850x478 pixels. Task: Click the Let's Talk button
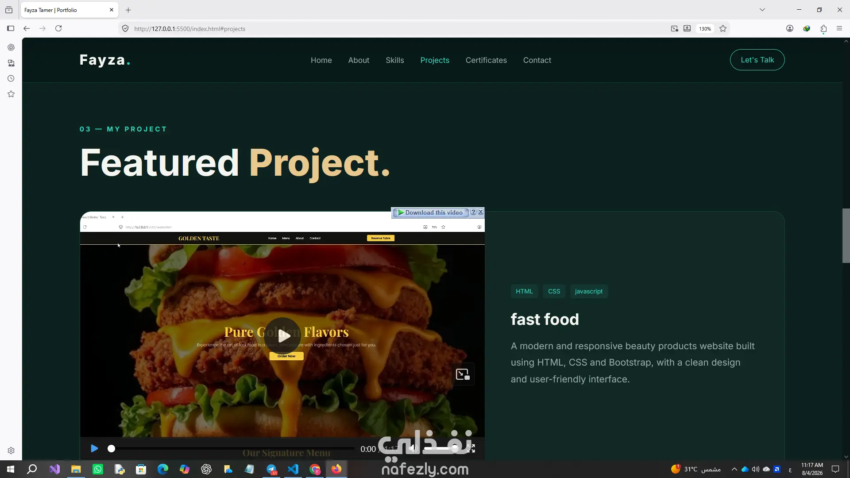pyautogui.click(x=757, y=60)
